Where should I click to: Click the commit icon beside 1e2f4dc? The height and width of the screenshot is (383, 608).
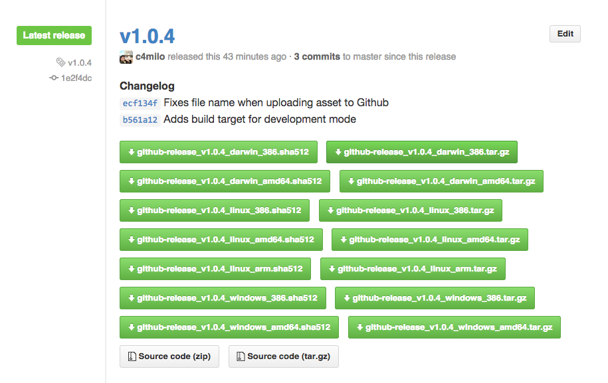point(54,78)
